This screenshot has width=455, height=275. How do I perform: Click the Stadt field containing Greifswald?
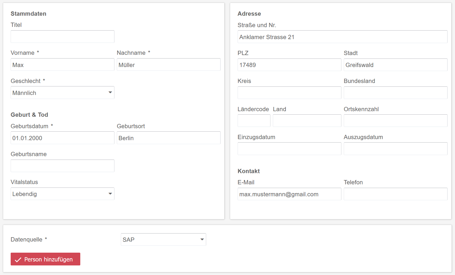tap(396, 65)
